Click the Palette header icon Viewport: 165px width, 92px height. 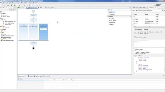pyautogui.click(x=108, y=10)
